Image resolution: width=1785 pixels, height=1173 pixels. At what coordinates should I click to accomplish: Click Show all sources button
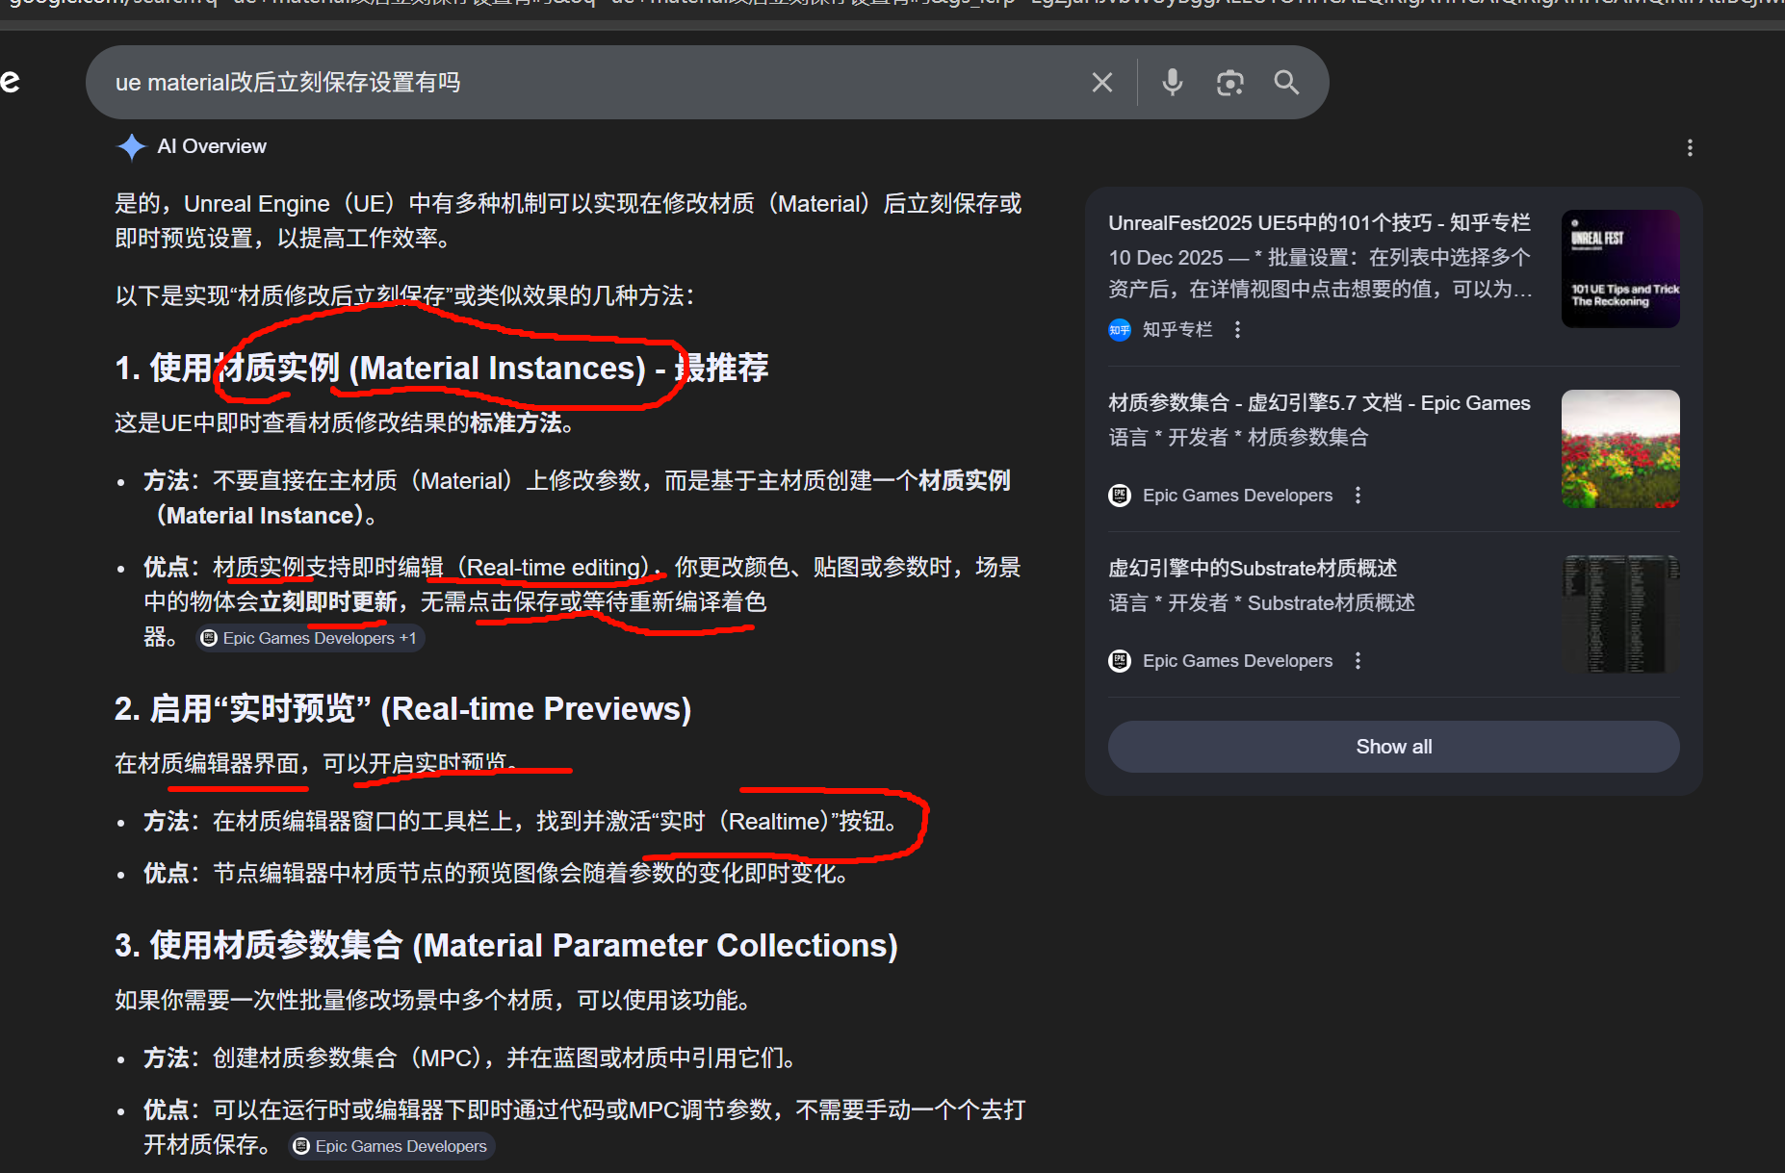pos(1394,747)
